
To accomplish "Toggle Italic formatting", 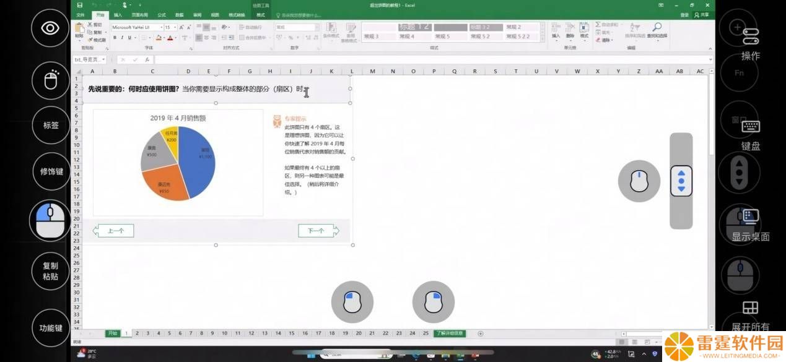I will coord(122,38).
